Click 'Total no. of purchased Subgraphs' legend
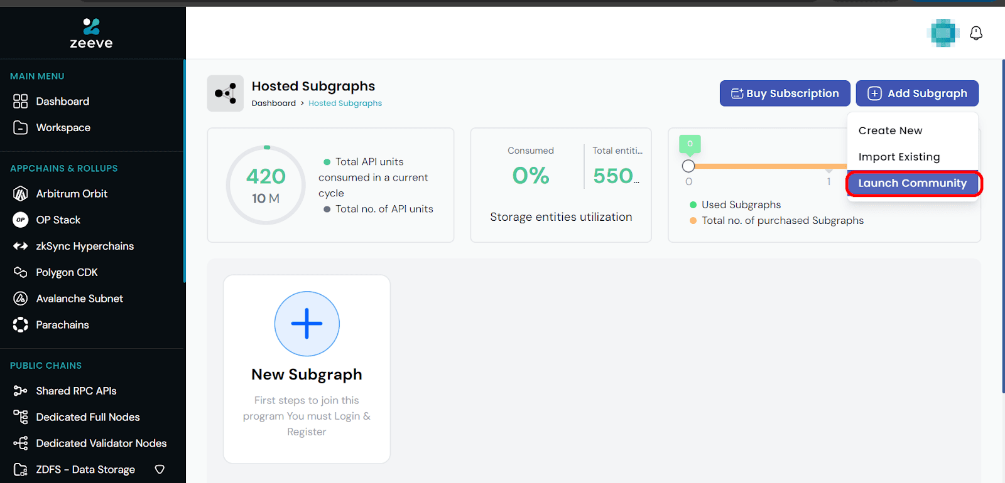Screen dimensions: 1005x483 777,221
